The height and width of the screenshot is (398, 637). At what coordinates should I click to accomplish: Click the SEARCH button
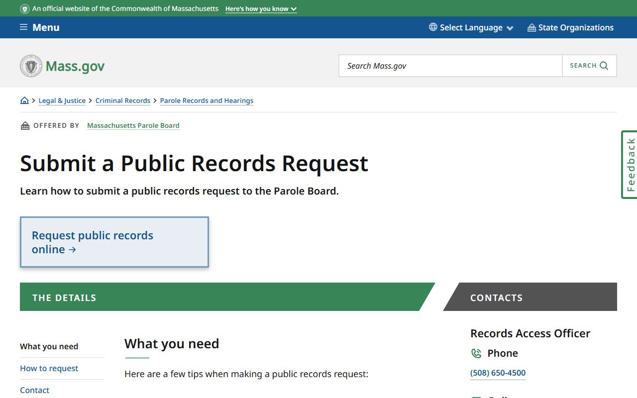[589, 66]
